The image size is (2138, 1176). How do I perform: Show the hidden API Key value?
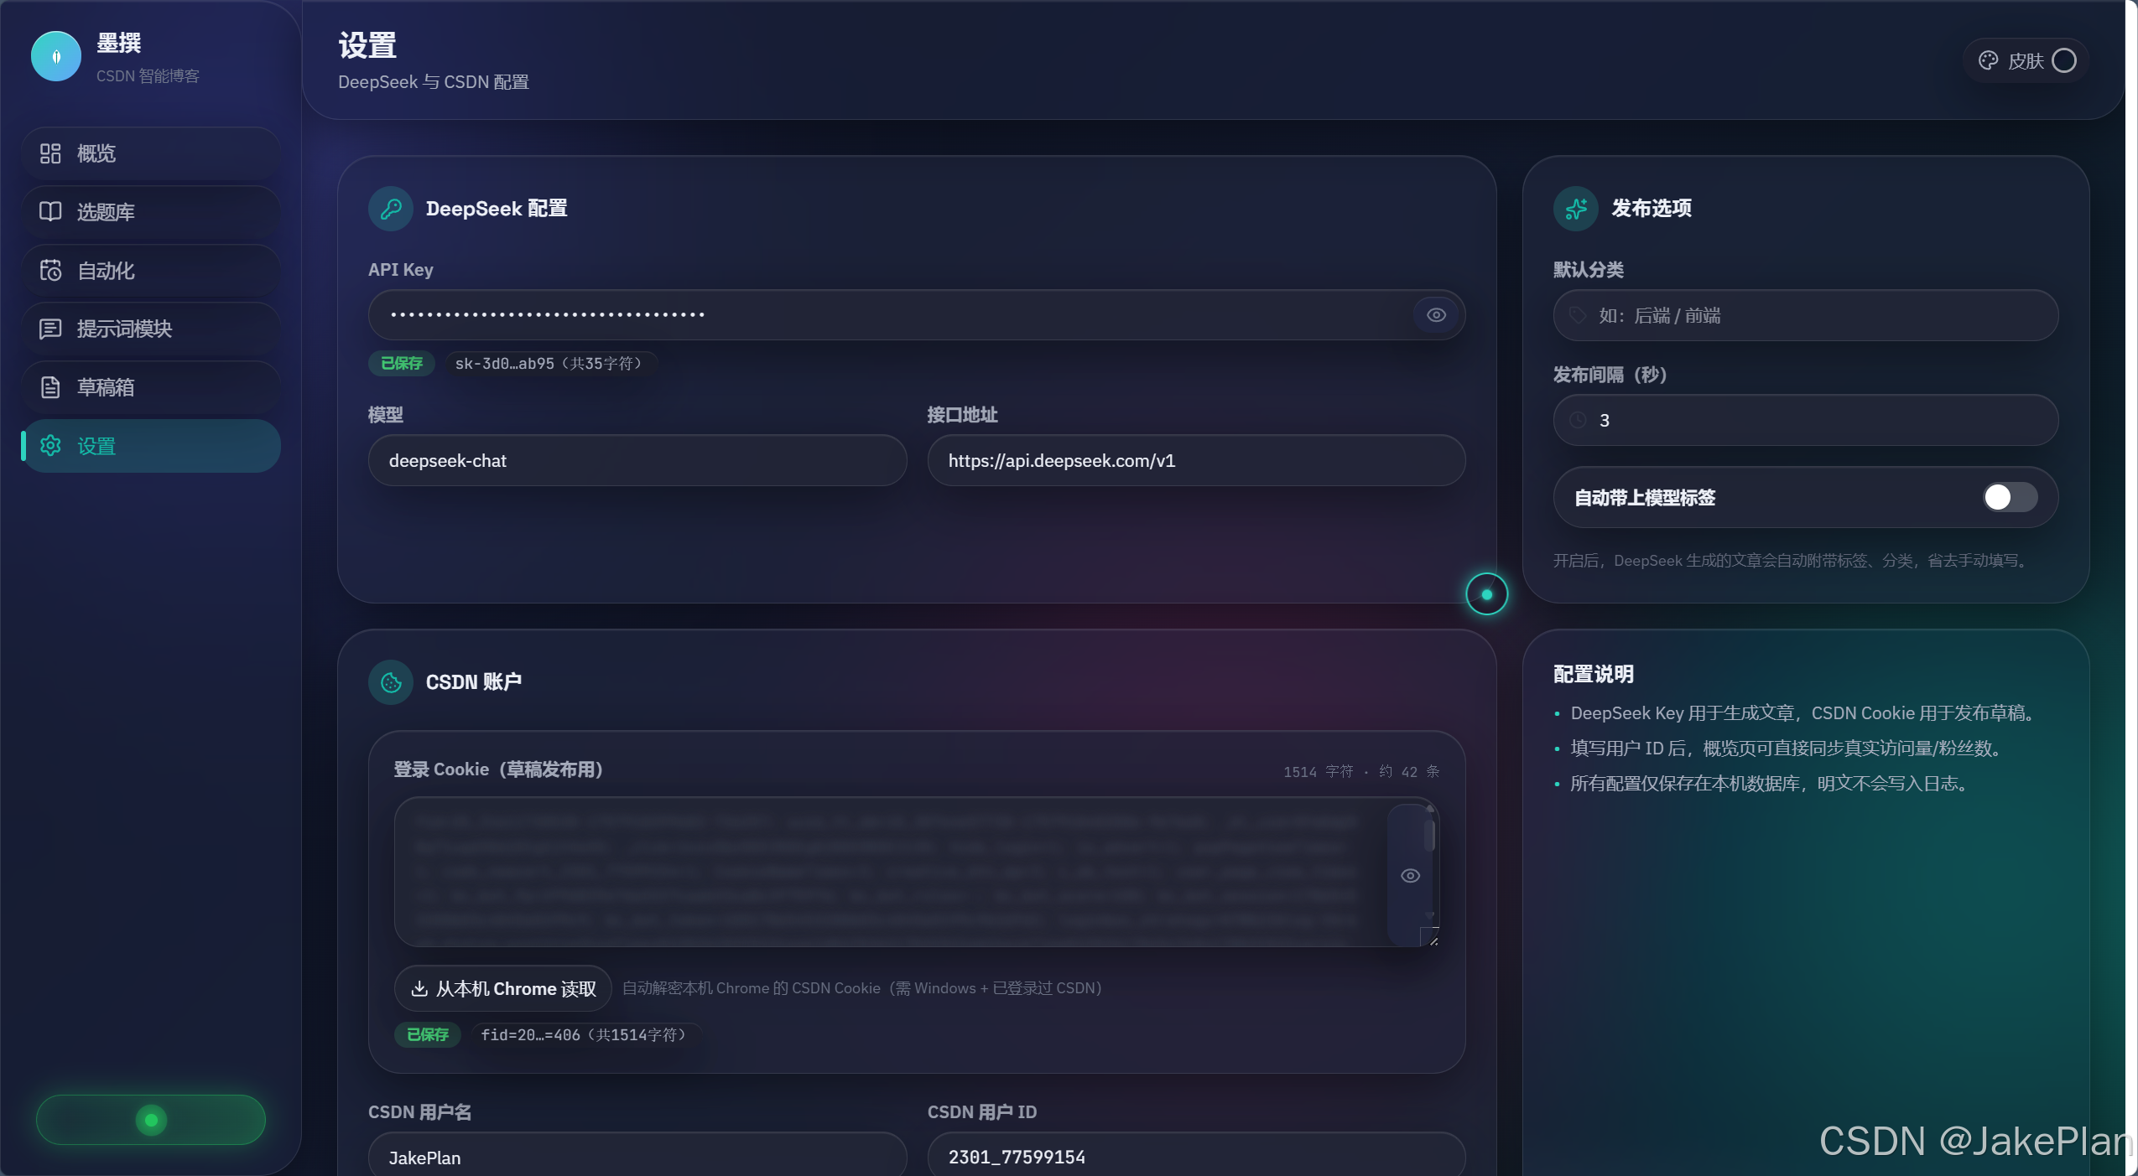pos(1436,315)
